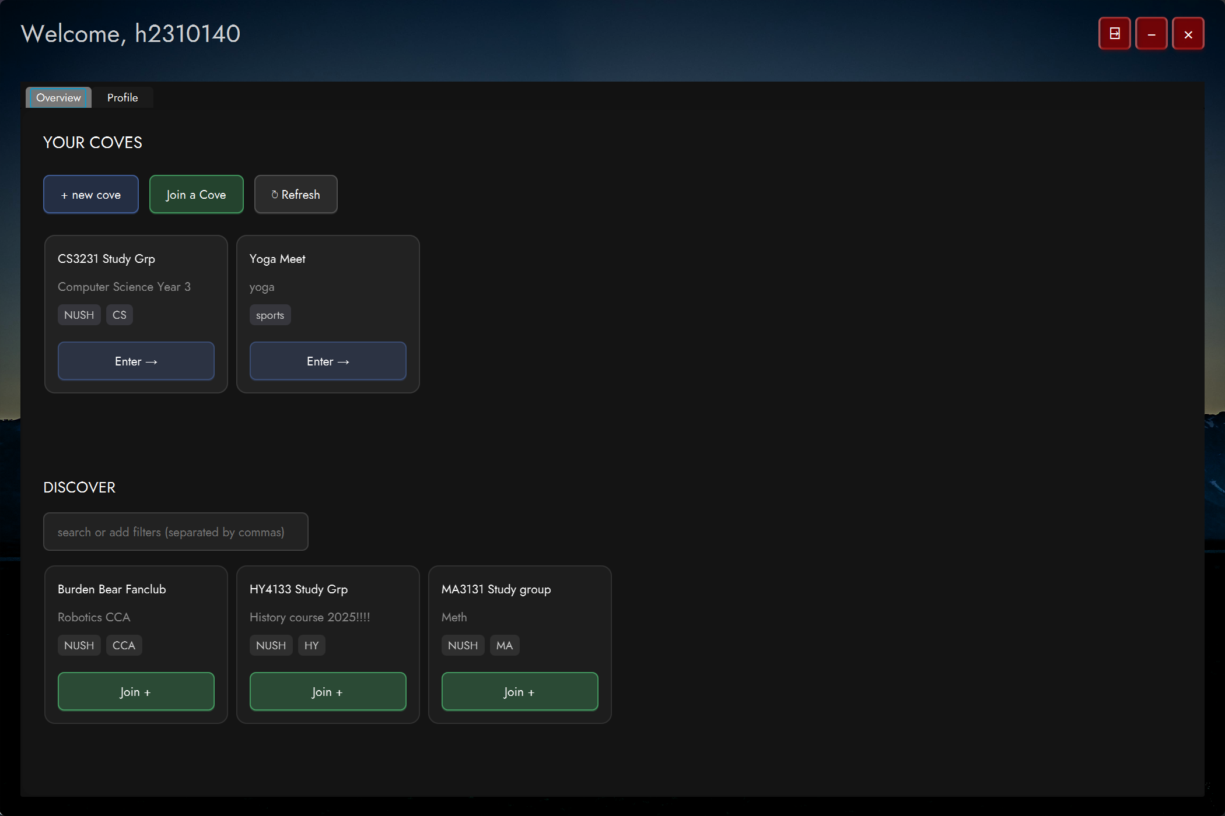Click the MA tag on MA3131 card

point(504,645)
